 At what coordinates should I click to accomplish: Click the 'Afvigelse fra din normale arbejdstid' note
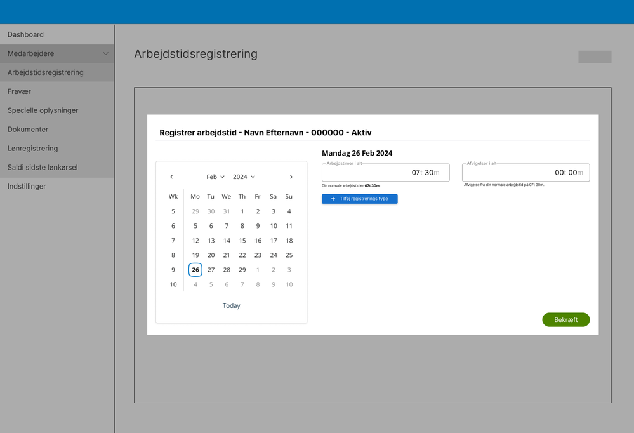(504, 185)
